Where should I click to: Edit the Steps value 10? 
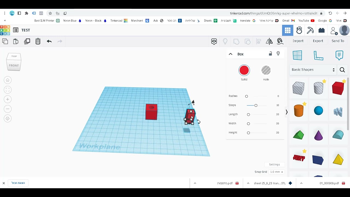pos(278,105)
